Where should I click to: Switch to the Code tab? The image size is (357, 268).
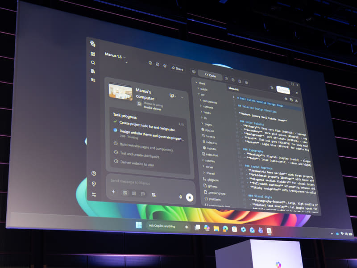(x=210, y=75)
